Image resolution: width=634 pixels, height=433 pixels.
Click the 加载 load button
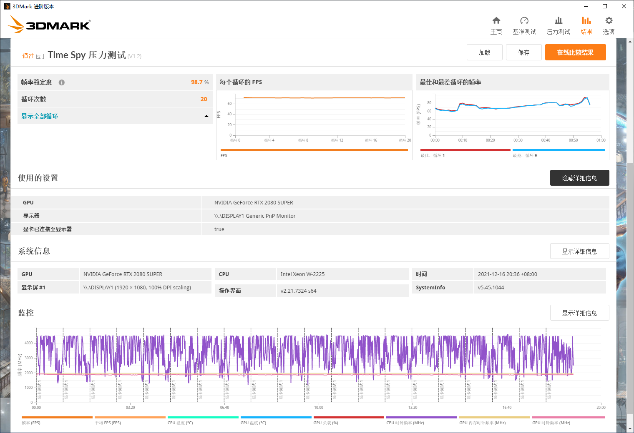coord(484,52)
